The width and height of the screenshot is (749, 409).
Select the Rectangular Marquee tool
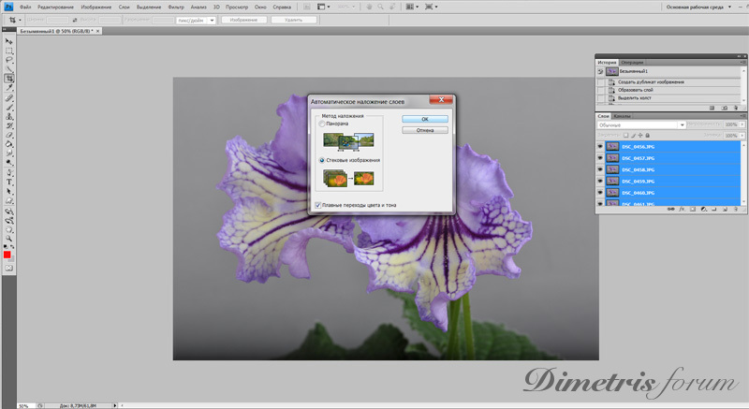point(8,51)
